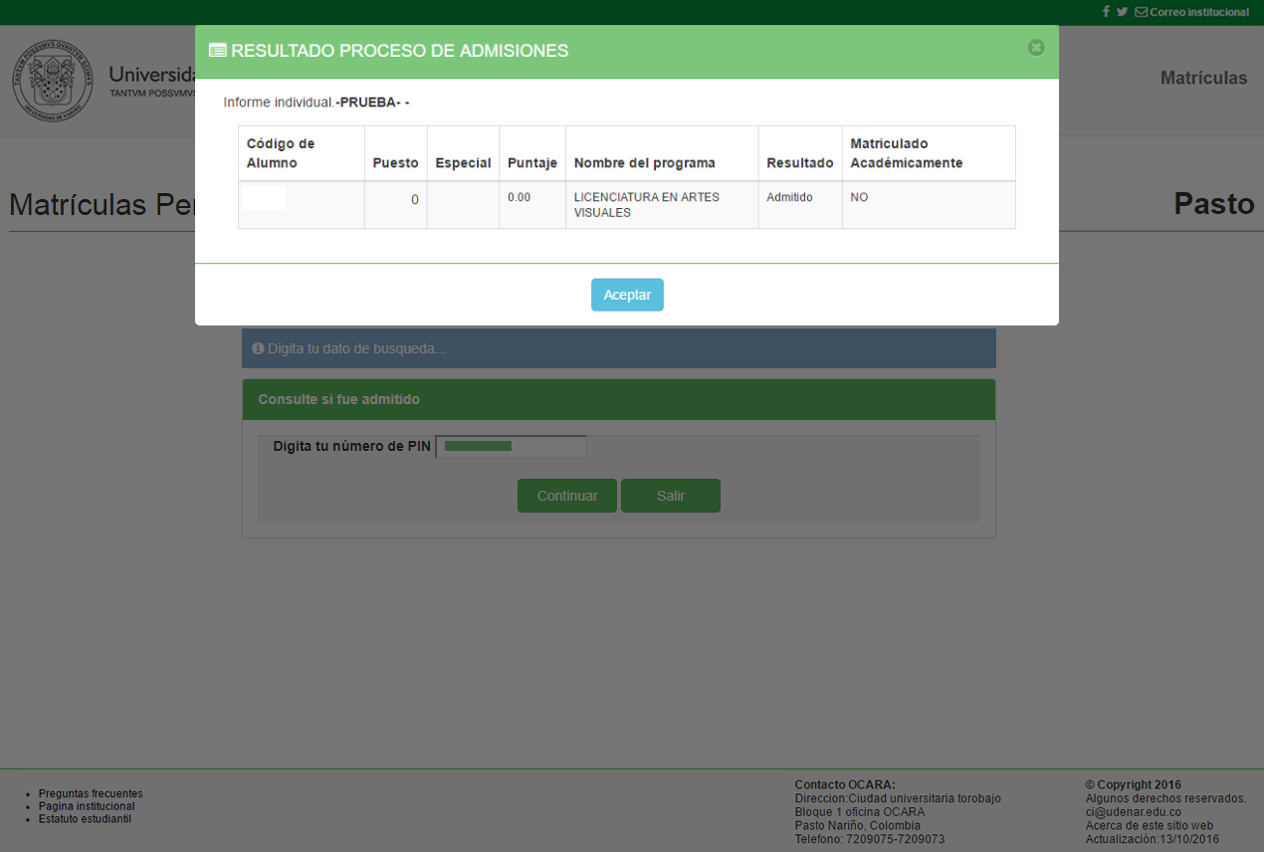Click the 'Admitido' result cell
This screenshot has height=852, width=1264.
(x=800, y=205)
